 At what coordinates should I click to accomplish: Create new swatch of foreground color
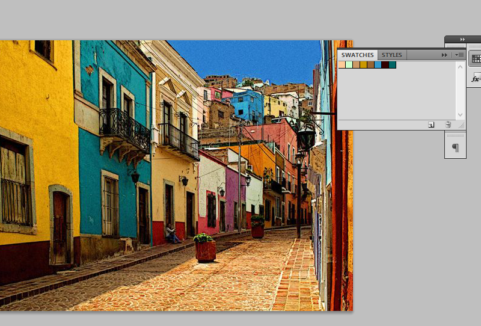coord(431,125)
